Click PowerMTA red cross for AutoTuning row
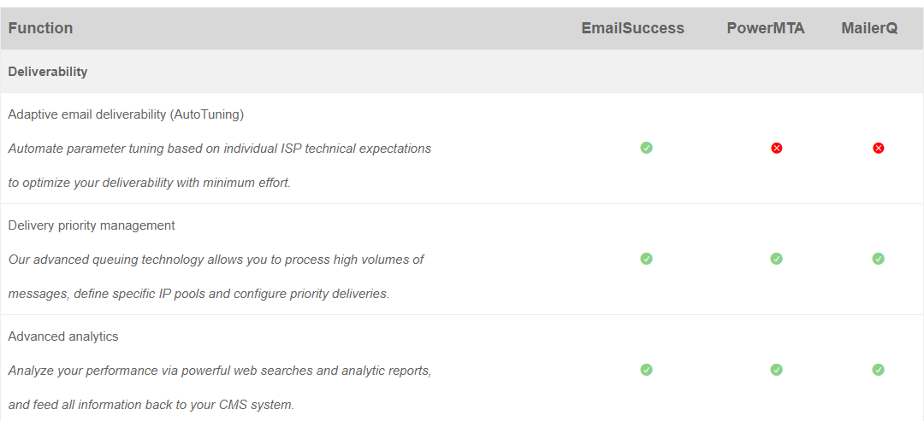924x421 pixels. coord(777,149)
